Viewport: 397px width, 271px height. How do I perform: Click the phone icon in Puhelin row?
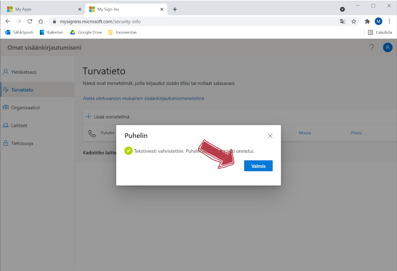point(92,133)
